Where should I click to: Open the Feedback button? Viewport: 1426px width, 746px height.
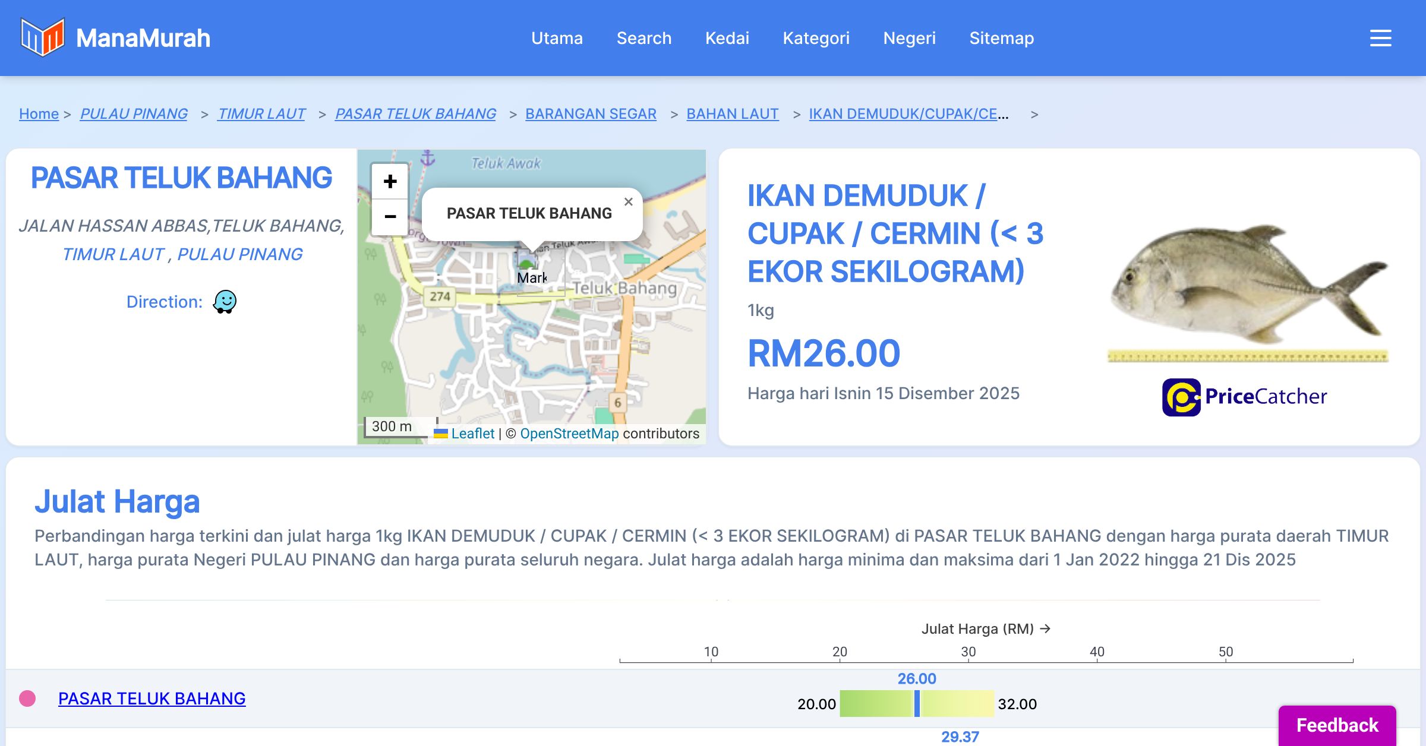(1337, 725)
